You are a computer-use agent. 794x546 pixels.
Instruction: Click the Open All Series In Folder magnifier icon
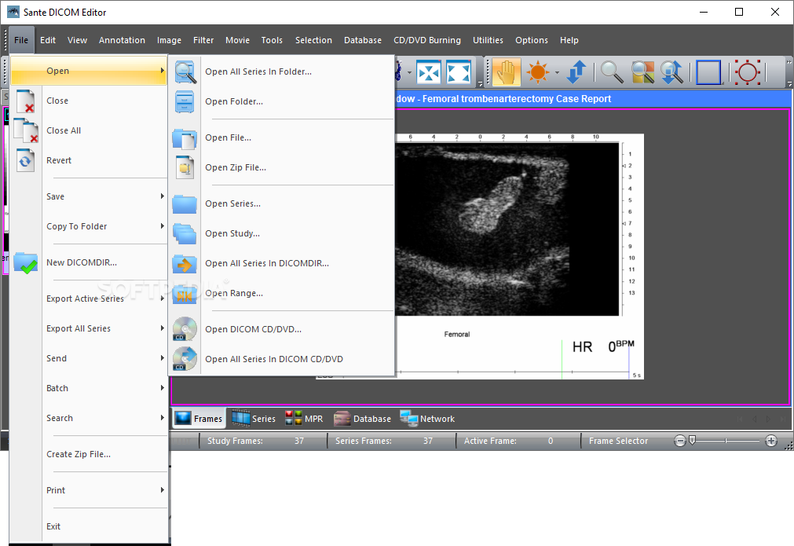coord(185,72)
